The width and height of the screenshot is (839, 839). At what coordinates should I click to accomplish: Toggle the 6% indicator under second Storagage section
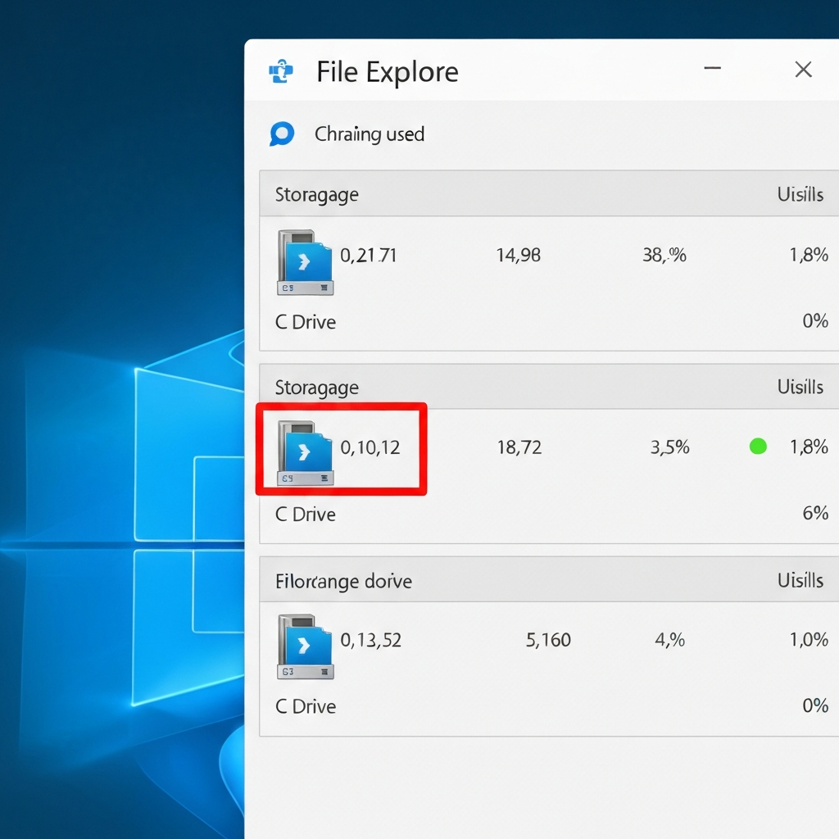click(816, 514)
